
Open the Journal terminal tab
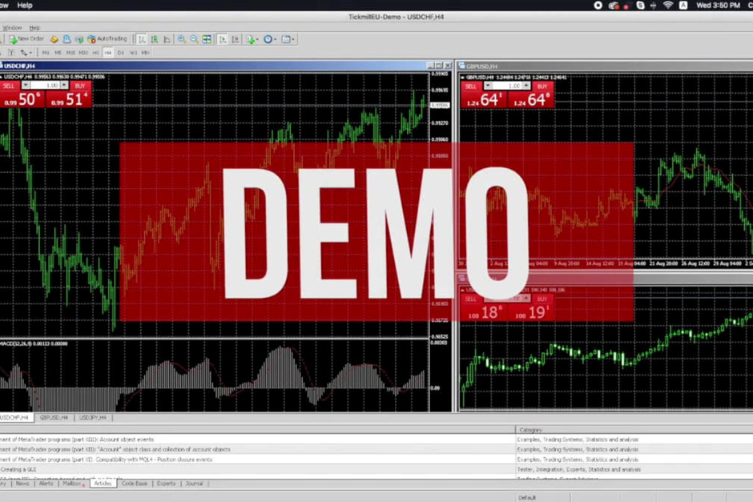coord(195,484)
